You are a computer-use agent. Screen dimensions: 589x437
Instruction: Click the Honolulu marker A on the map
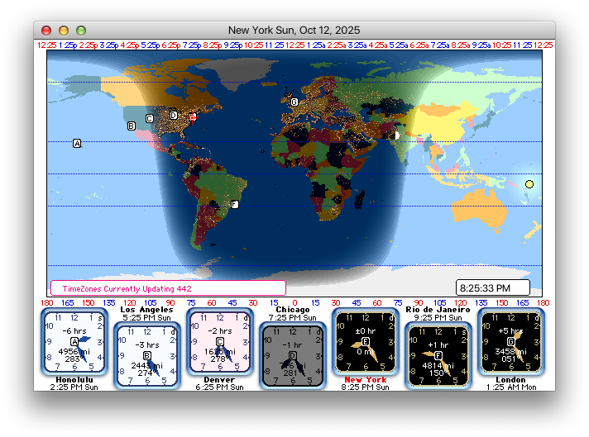[x=77, y=144]
